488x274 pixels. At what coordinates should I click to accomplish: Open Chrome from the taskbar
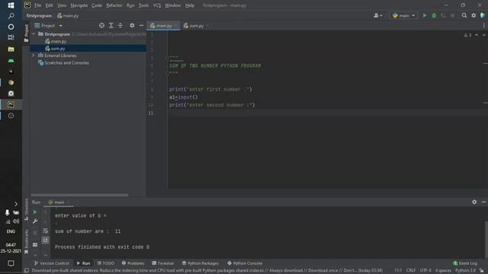point(11,82)
